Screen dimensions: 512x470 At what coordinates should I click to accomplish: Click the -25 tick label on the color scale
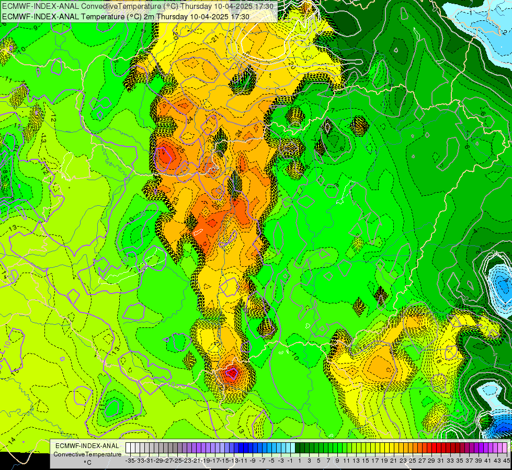pyautogui.click(x=177, y=461)
